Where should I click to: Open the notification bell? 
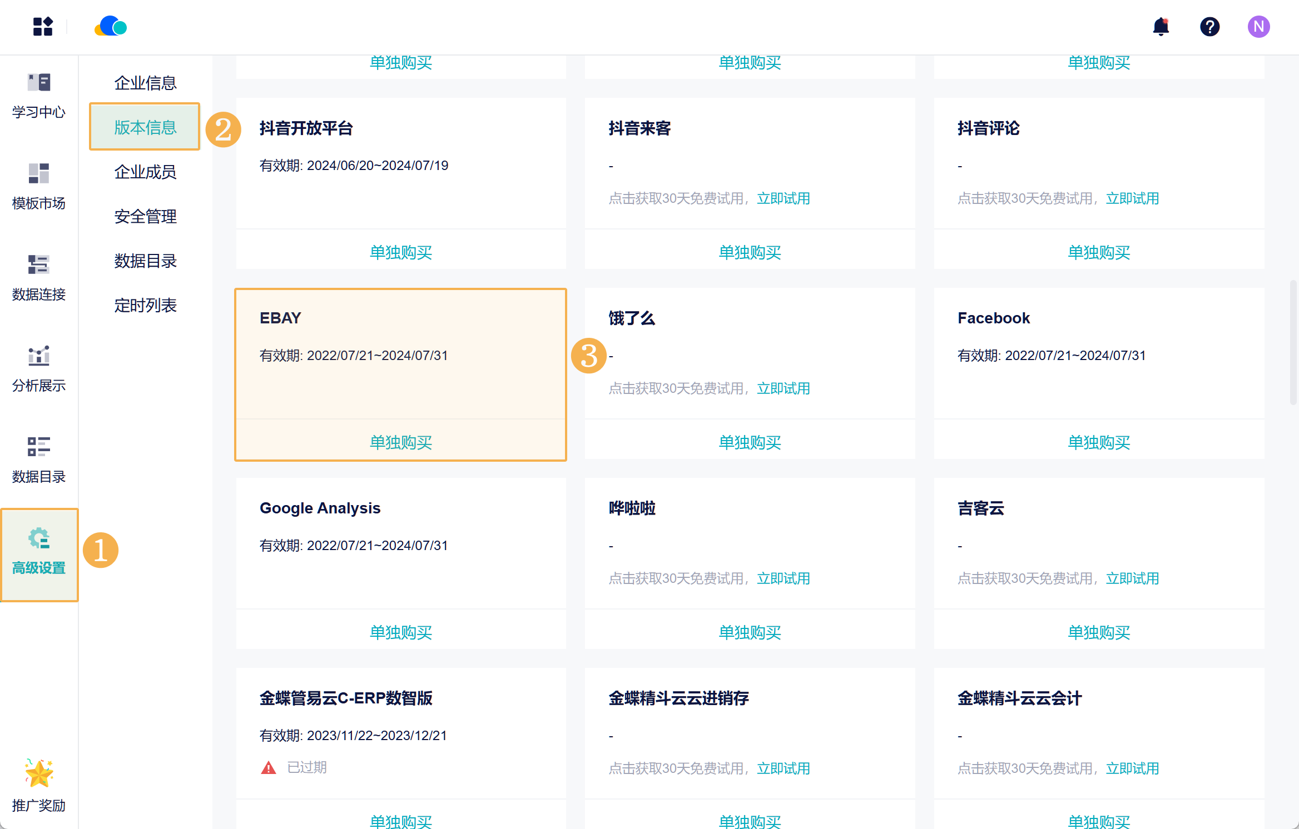tap(1161, 27)
